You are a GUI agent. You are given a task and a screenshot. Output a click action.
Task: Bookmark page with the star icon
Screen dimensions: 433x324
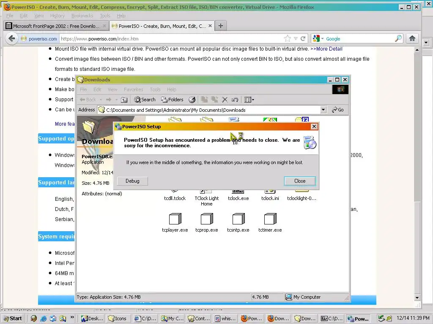(288, 38)
